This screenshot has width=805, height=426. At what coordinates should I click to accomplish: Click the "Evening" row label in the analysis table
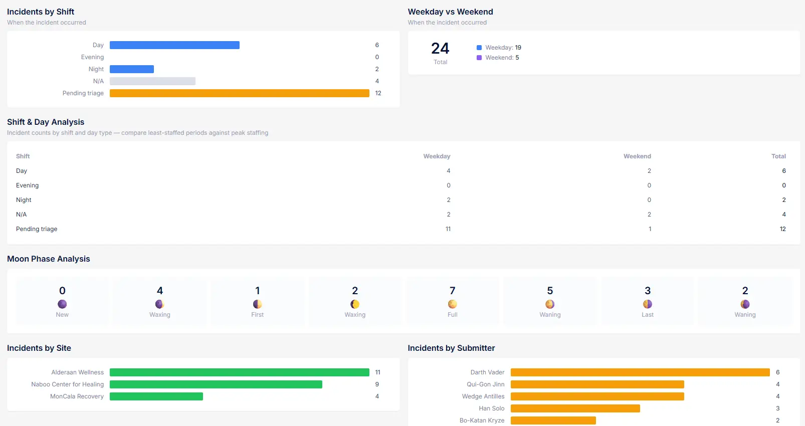(27, 185)
